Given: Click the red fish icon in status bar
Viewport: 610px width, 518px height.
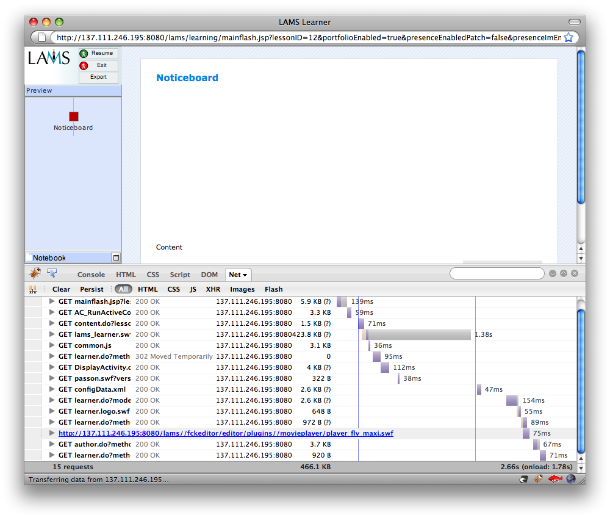Looking at the screenshot, I should (554, 479).
